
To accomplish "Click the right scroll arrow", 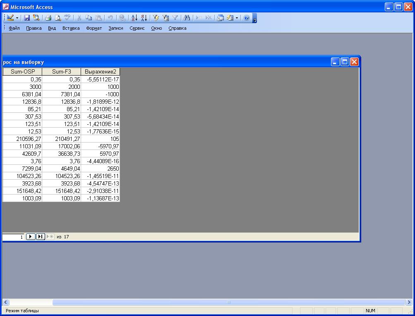I will click(x=409, y=302).
